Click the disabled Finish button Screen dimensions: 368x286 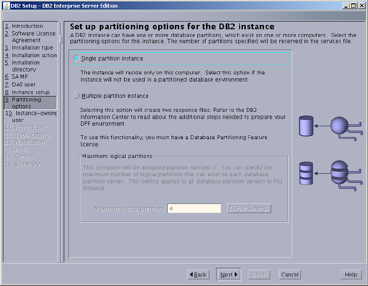click(259, 274)
